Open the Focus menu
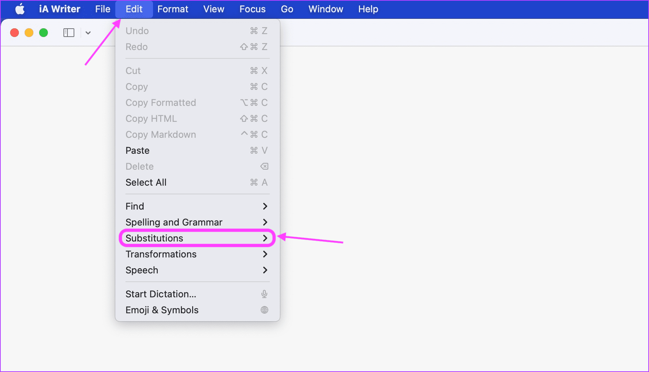This screenshot has width=649, height=372. coord(252,9)
